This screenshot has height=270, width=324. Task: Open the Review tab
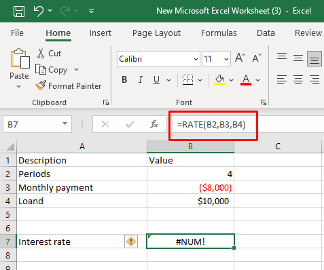click(x=308, y=33)
